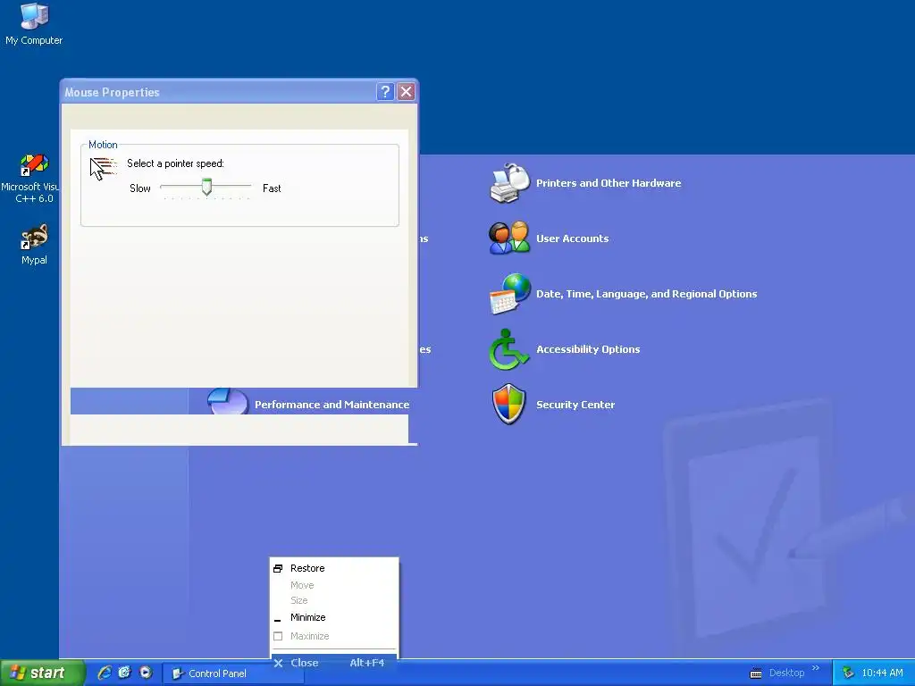The height and width of the screenshot is (686, 915).
Task: Click the greyed Size context menu entry
Action: coord(334,600)
